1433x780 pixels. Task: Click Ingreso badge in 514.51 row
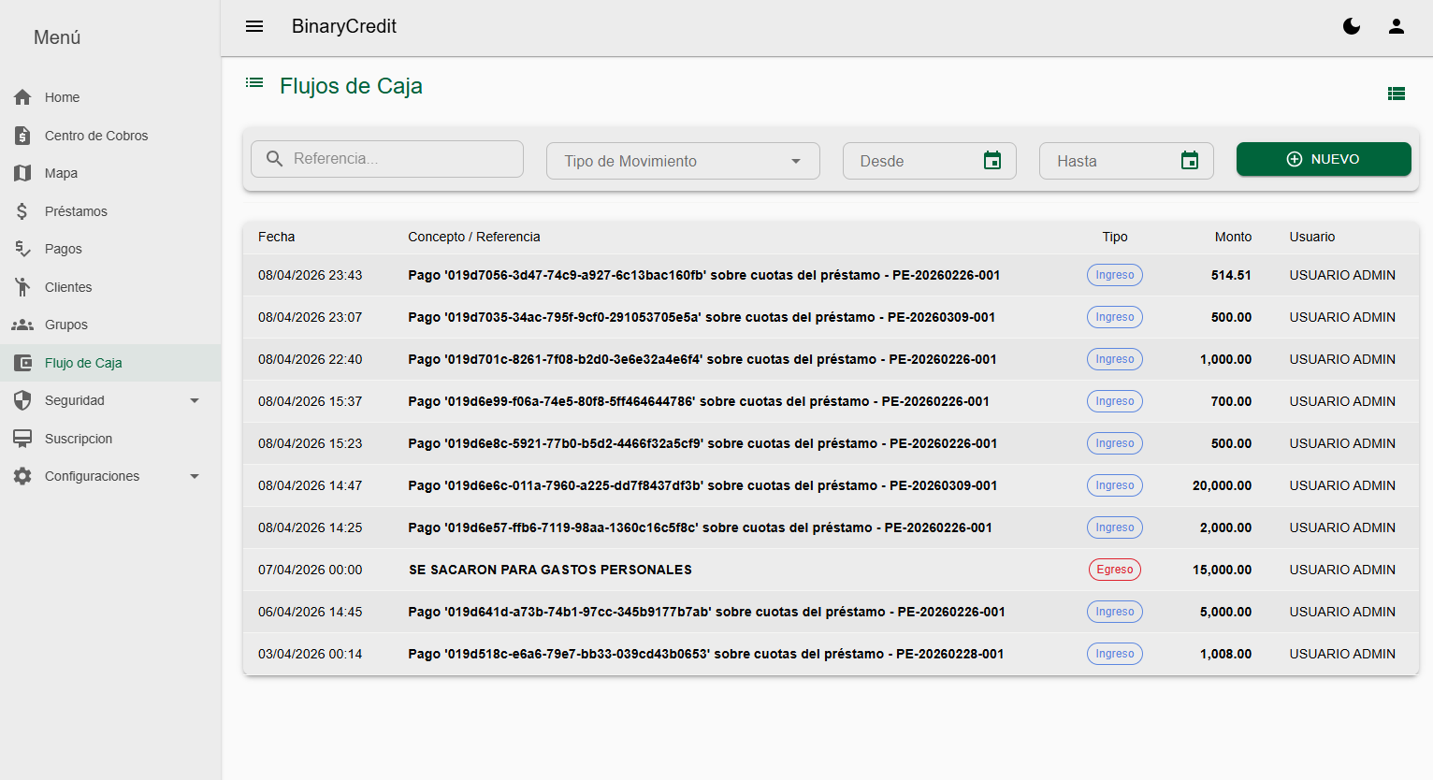pos(1115,275)
